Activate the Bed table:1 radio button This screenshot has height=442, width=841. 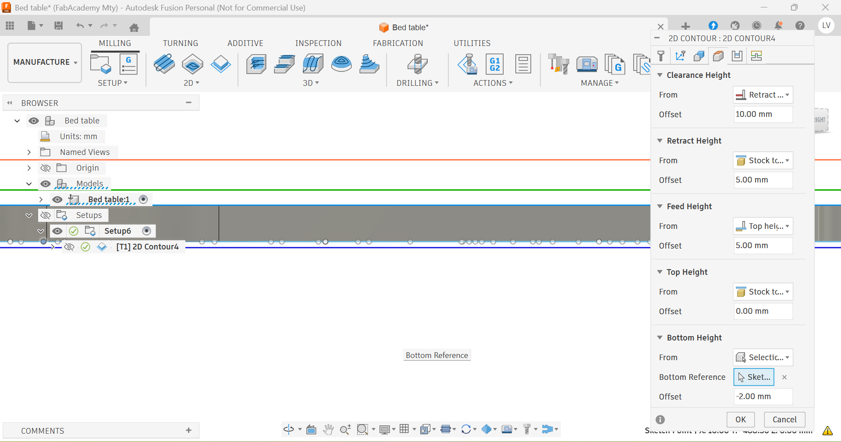point(143,200)
